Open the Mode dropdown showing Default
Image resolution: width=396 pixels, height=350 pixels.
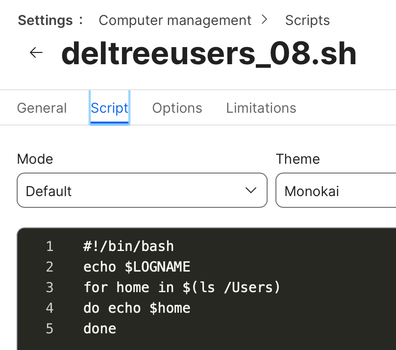click(142, 190)
